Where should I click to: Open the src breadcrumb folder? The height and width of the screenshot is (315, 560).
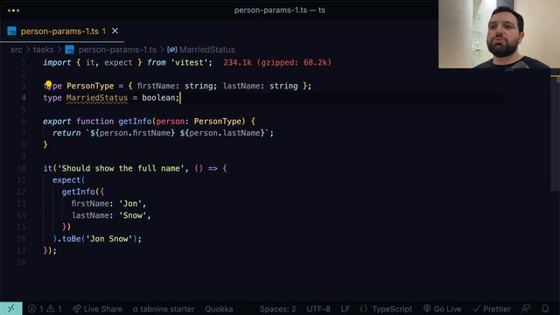pyautogui.click(x=17, y=50)
